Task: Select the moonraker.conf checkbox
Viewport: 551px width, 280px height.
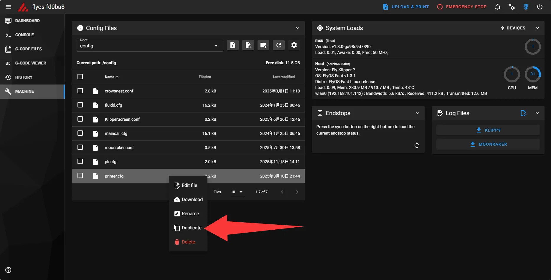Action: coord(80,147)
